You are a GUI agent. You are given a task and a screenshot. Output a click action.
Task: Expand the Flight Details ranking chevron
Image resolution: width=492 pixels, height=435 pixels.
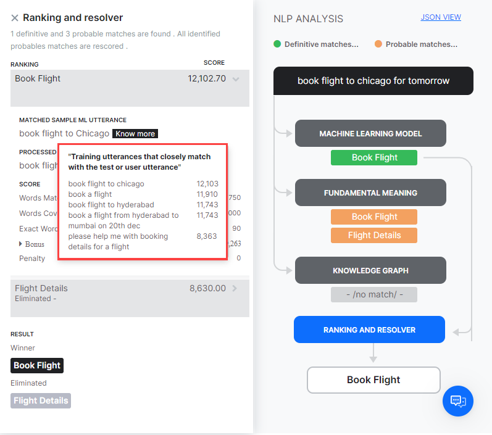point(235,288)
